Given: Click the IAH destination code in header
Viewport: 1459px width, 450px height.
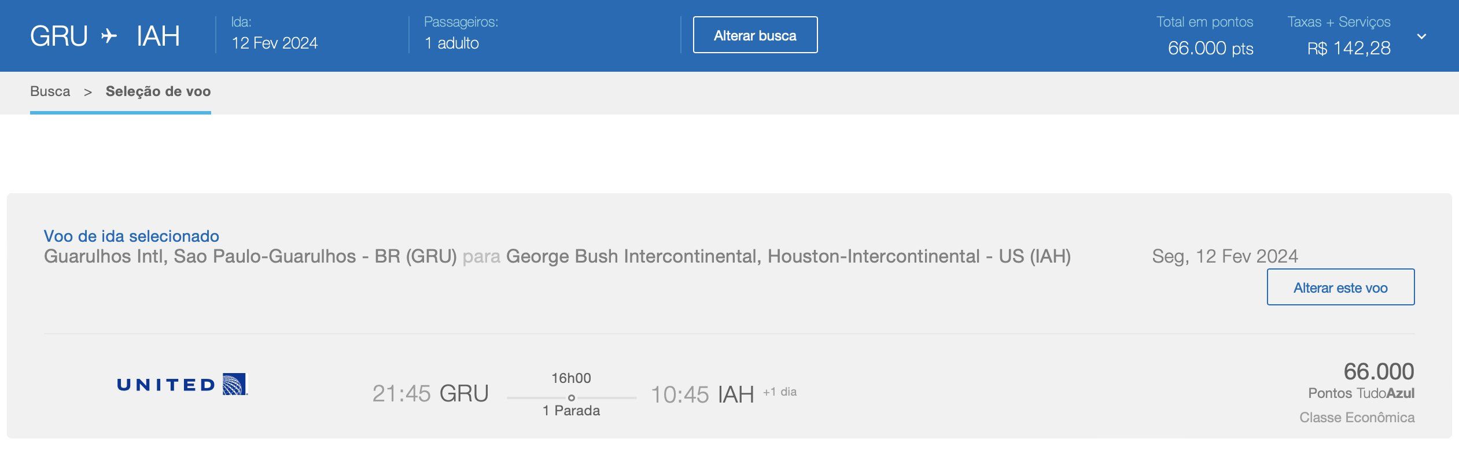Looking at the screenshot, I should pyautogui.click(x=158, y=36).
